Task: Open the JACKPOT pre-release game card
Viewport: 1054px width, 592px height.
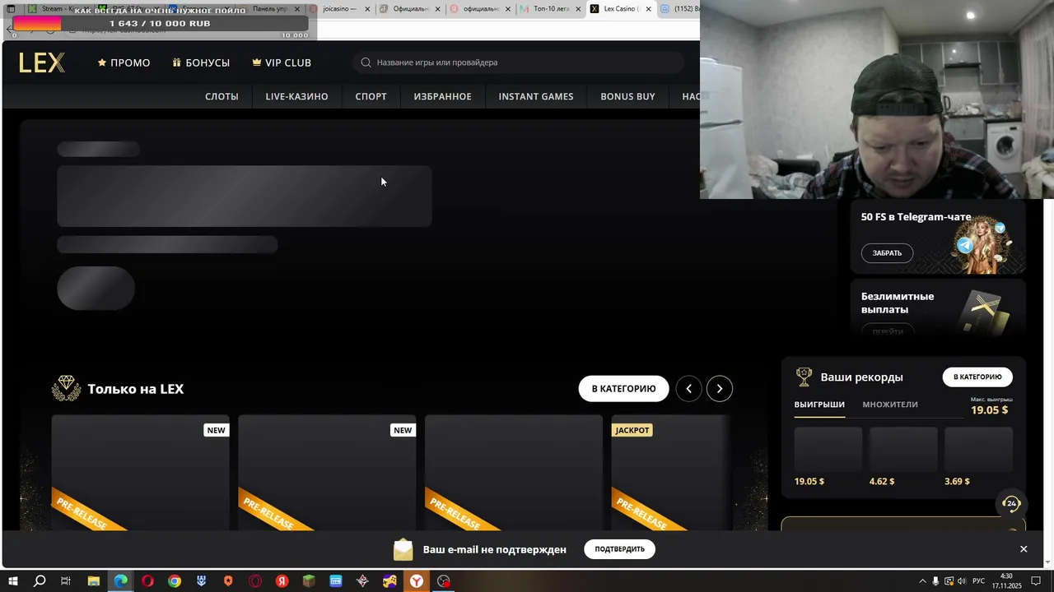Action: click(x=671, y=473)
